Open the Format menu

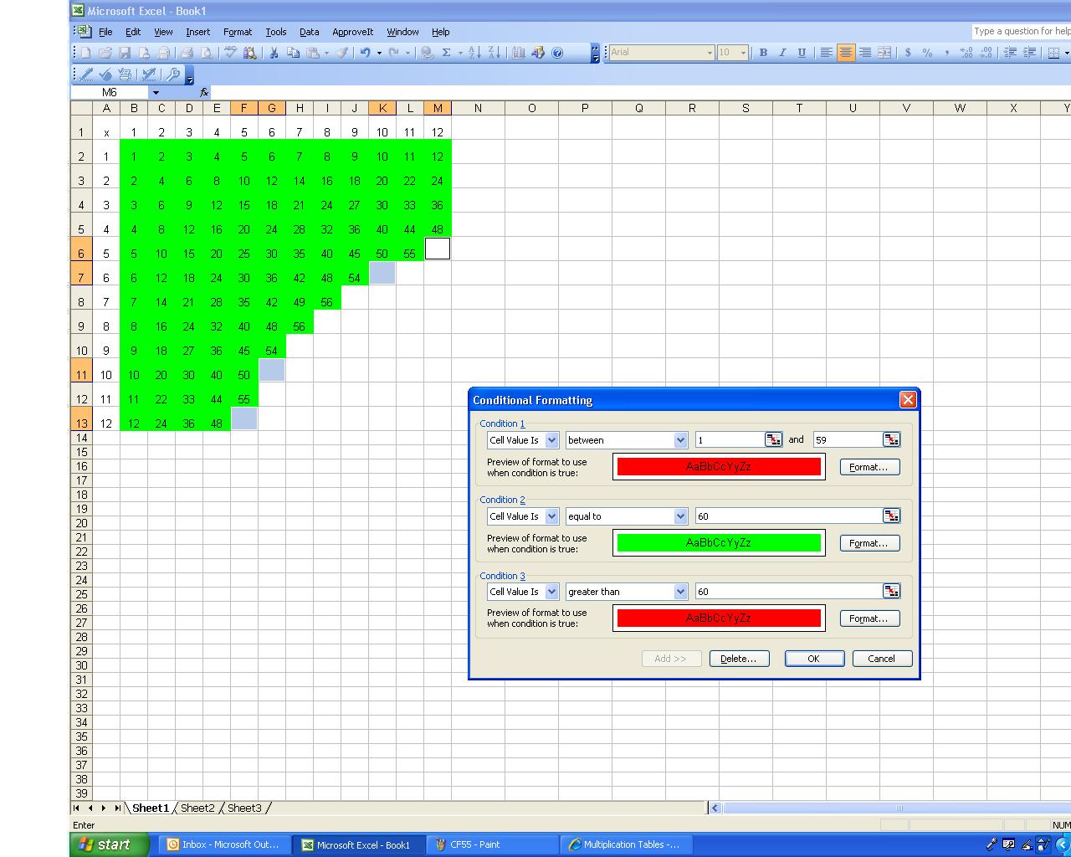[x=238, y=32]
